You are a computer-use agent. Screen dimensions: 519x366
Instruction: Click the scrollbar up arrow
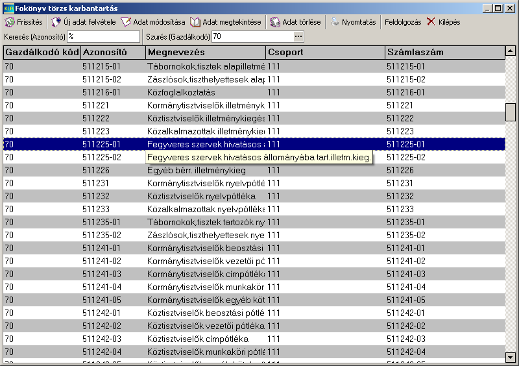510,51
